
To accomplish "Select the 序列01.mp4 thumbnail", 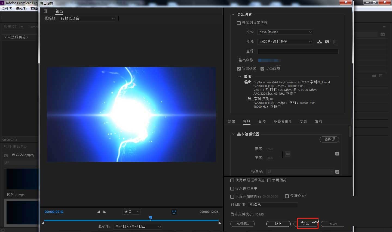I will [21, 179].
